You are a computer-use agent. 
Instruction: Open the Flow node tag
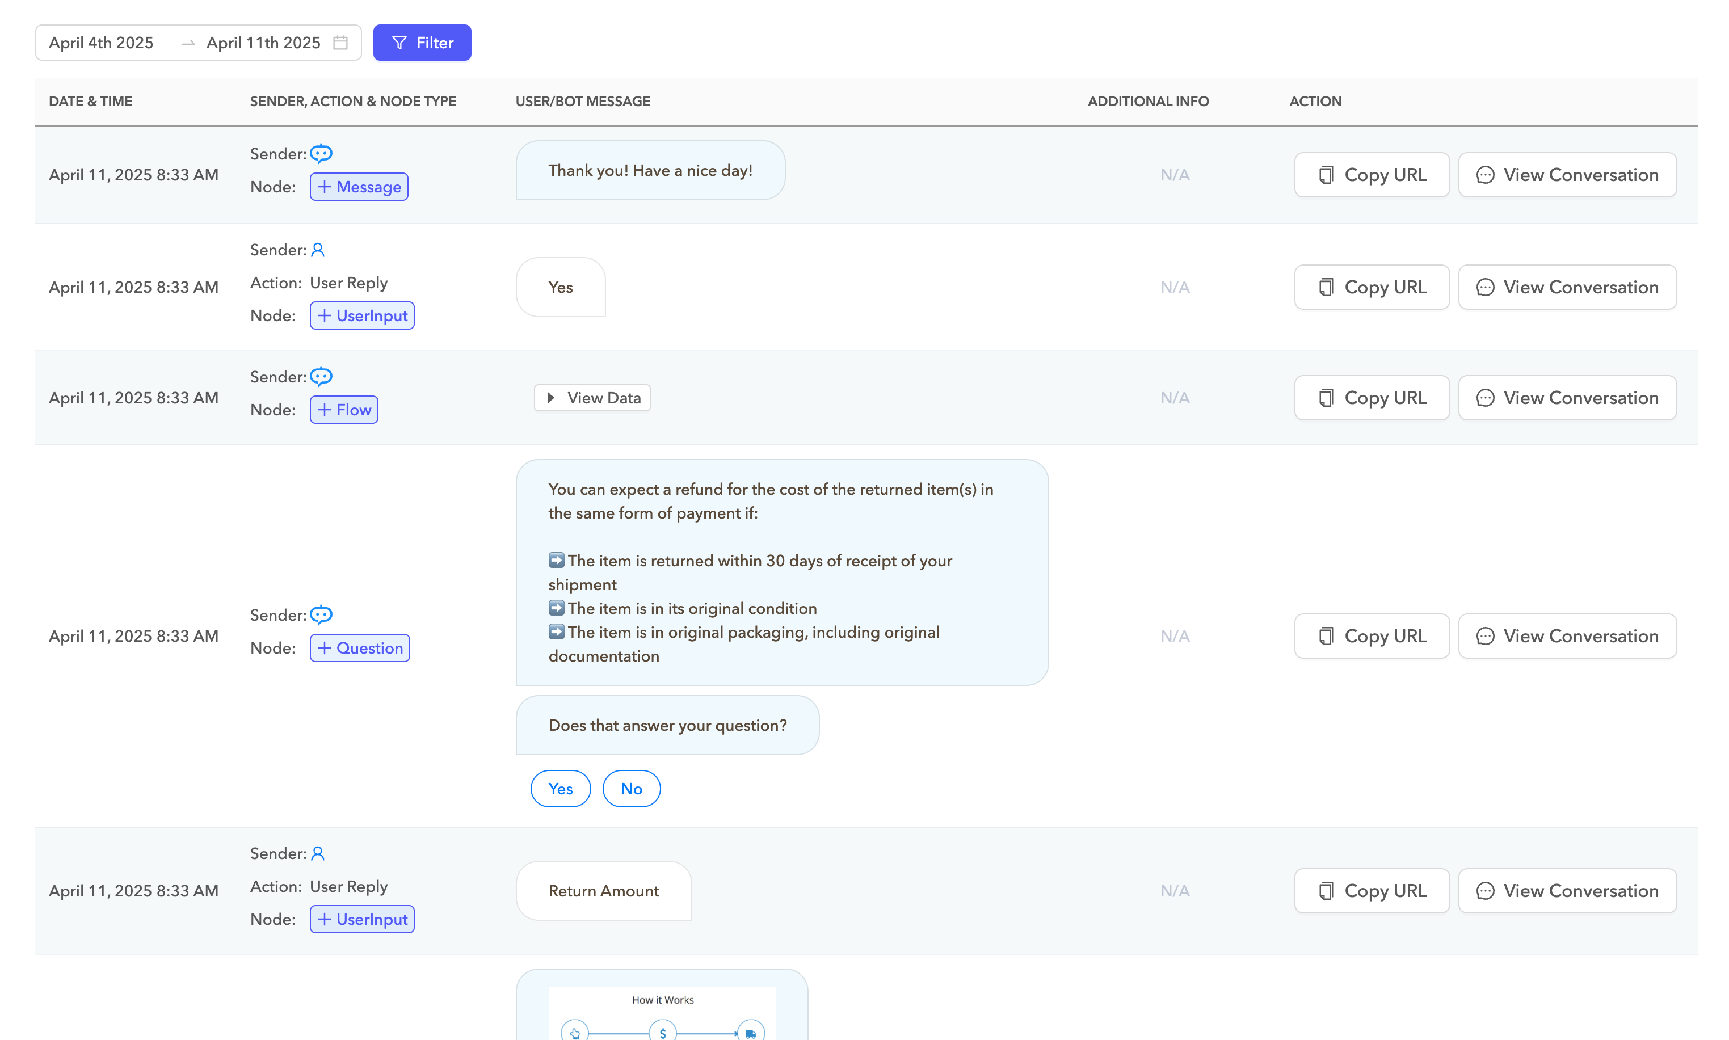[x=344, y=410]
